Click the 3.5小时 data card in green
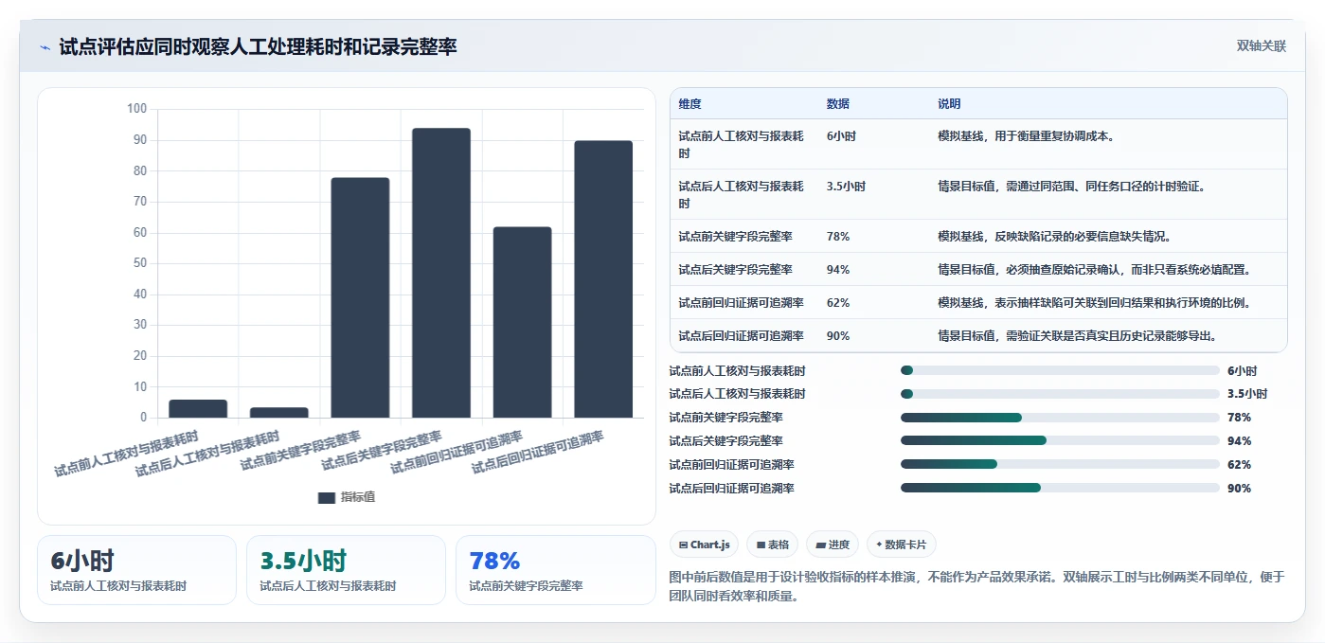This screenshot has height=643, width=1325. [346, 570]
